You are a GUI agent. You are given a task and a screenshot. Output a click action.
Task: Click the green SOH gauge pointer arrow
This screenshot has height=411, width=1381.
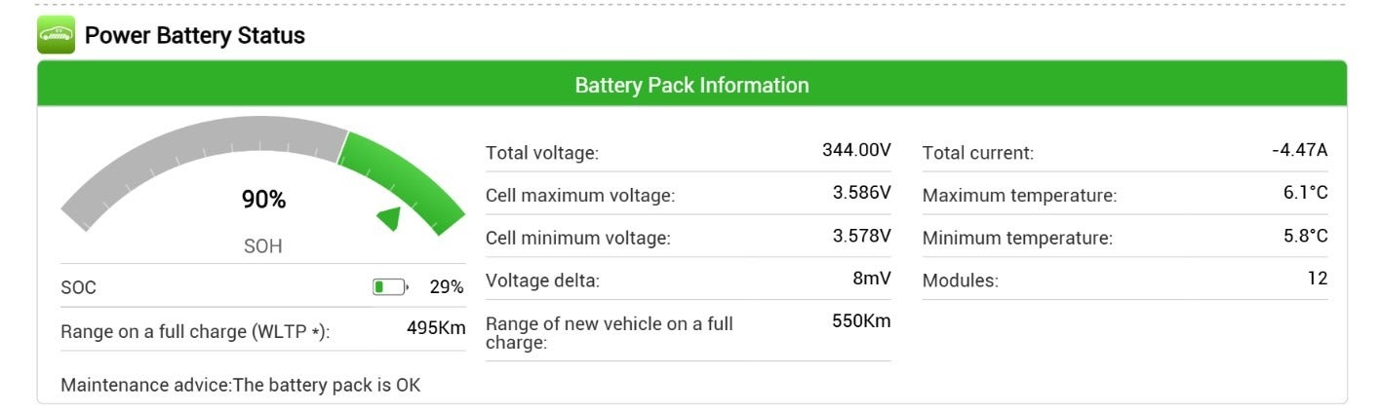click(x=390, y=218)
